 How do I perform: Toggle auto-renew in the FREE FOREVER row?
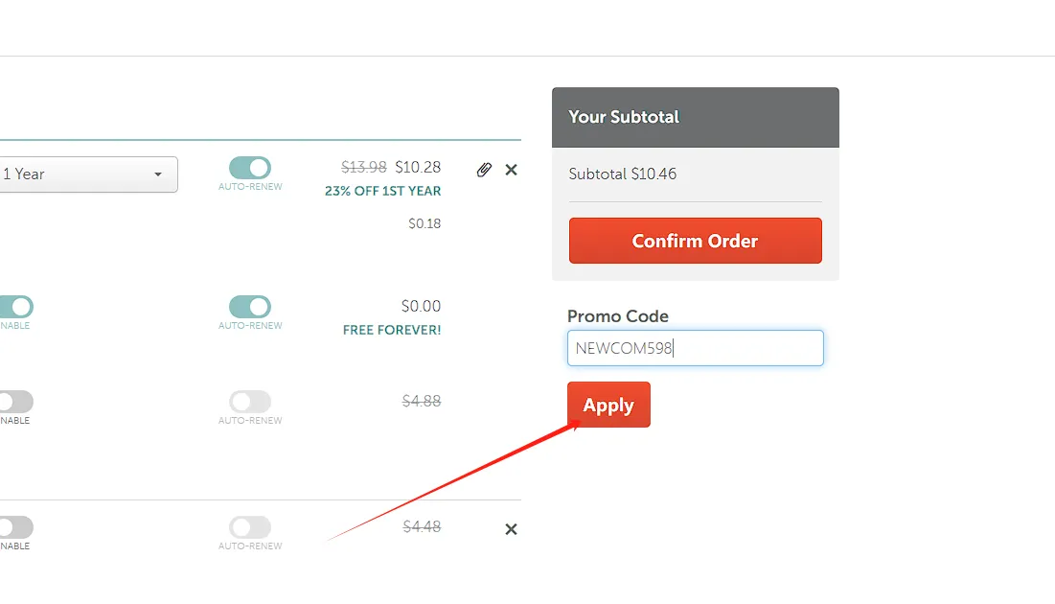250,307
